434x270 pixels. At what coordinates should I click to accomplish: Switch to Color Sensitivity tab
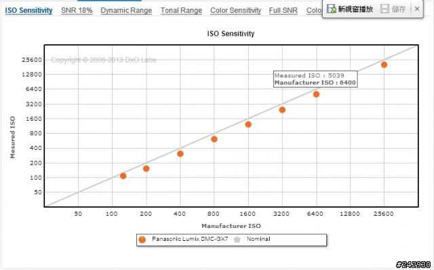[235, 11]
